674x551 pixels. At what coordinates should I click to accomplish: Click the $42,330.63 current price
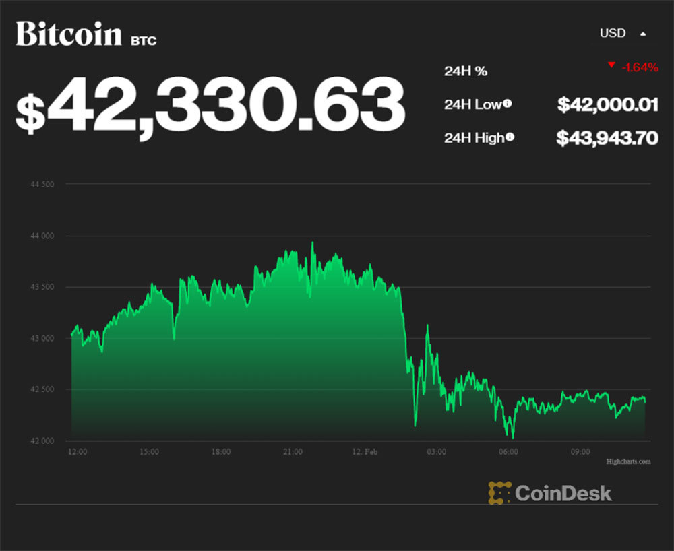(x=210, y=104)
